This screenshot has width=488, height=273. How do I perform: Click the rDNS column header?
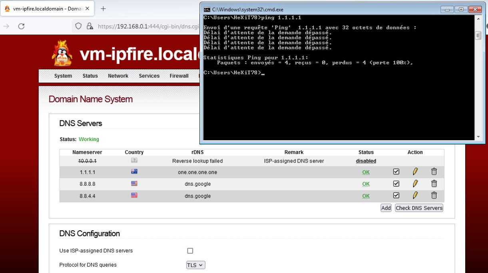(197, 152)
